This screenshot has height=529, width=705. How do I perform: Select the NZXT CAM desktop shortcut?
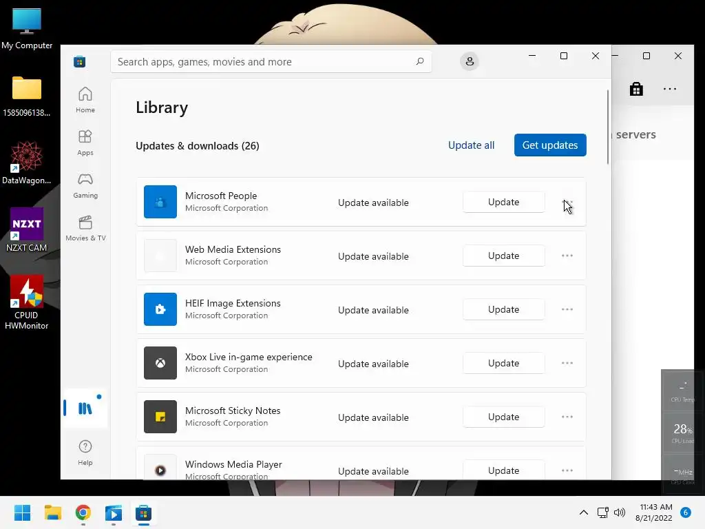(27, 230)
